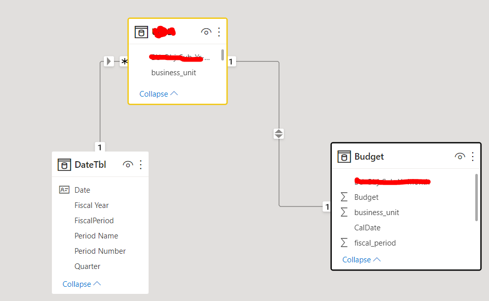
Task: Select the Budget measure field in Budget table
Action: pyautogui.click(x=366, y=197)
